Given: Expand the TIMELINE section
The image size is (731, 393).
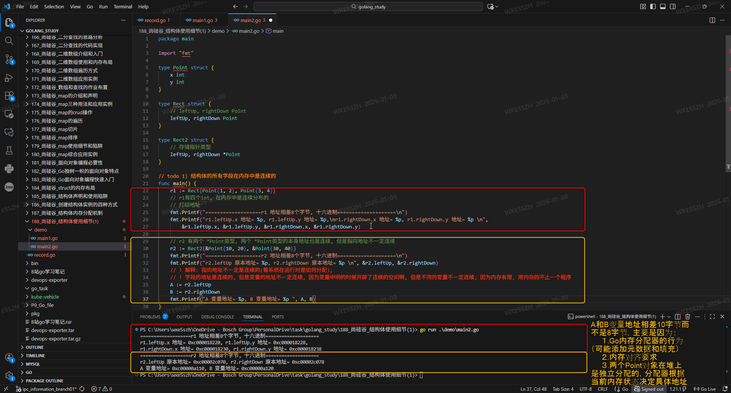Looking at the screenshot, I should click(x=75, y=356).
